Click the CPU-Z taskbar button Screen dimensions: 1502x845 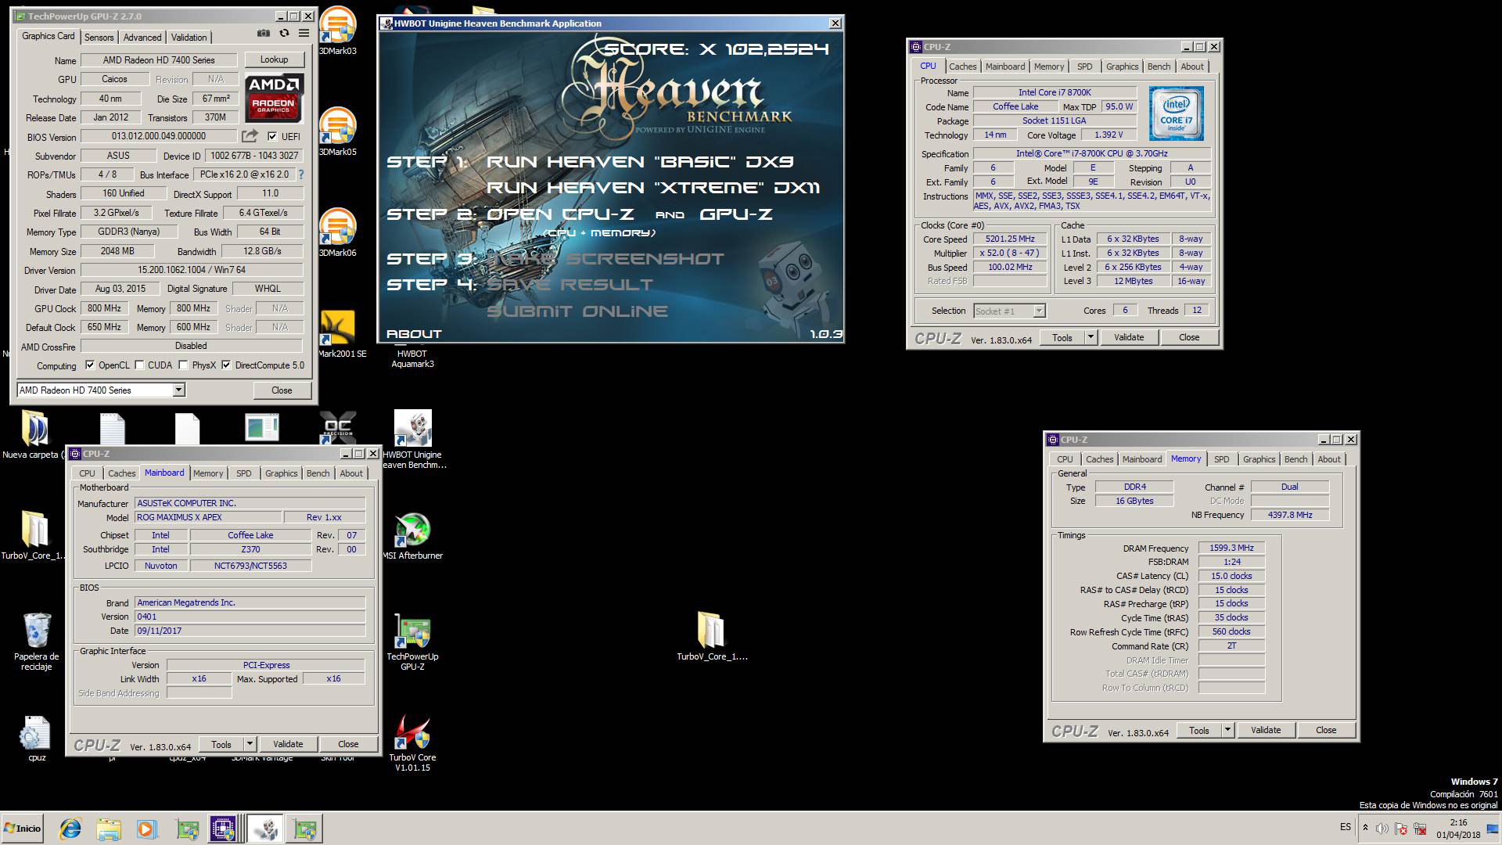223,829
